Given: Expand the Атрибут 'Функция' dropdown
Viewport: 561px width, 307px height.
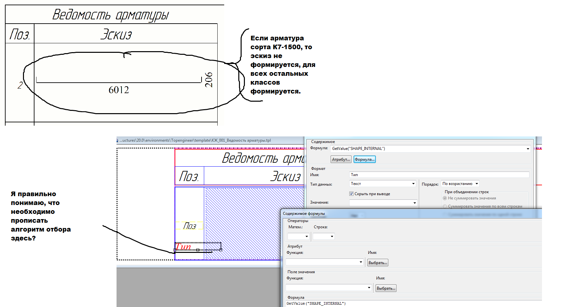Looking at the screenshot, I should (361, 262).
